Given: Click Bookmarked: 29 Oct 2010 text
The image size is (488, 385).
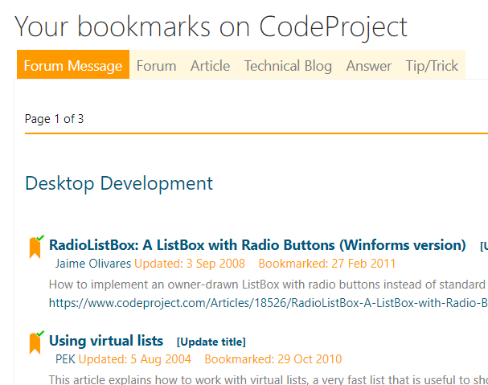Looking at the screenshot, I should pos(273,359).
